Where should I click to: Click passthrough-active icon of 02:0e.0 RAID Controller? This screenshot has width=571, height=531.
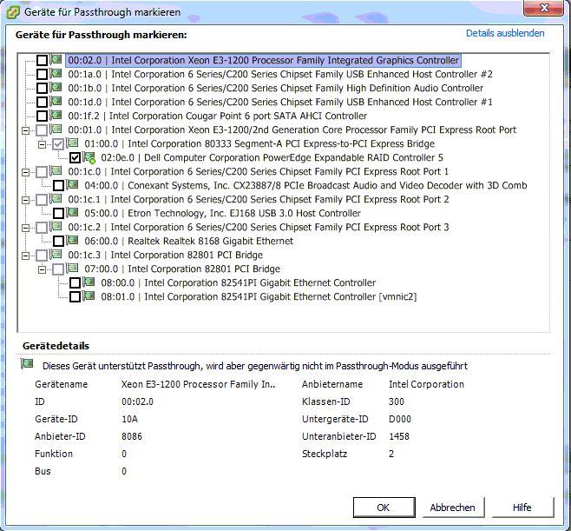[89, 157]
